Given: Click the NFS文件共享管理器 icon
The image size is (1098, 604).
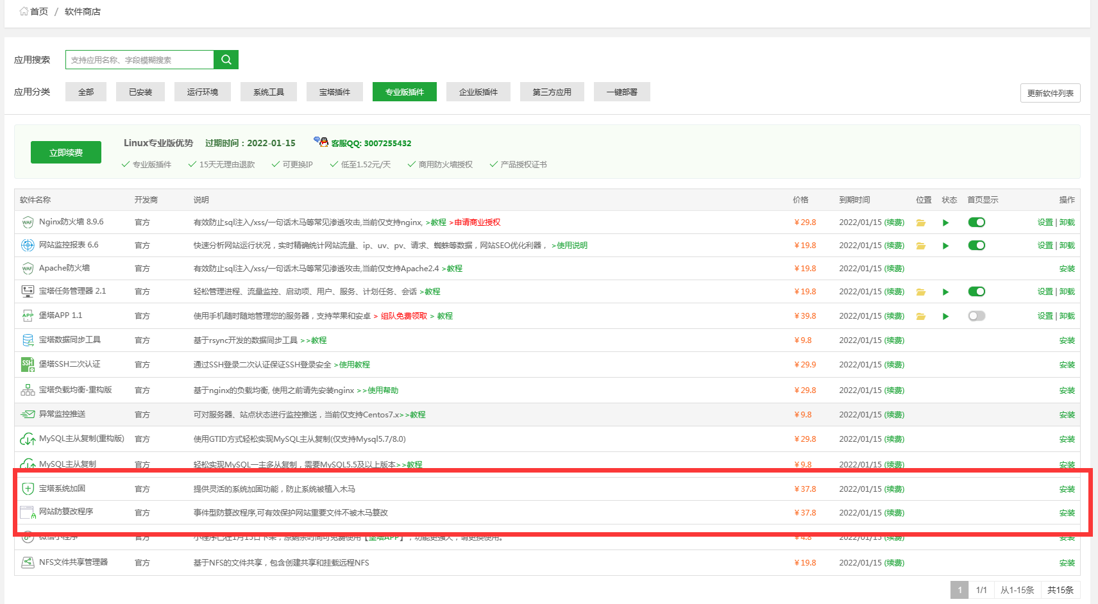Looking at the screenshot, I should point(28,562).
